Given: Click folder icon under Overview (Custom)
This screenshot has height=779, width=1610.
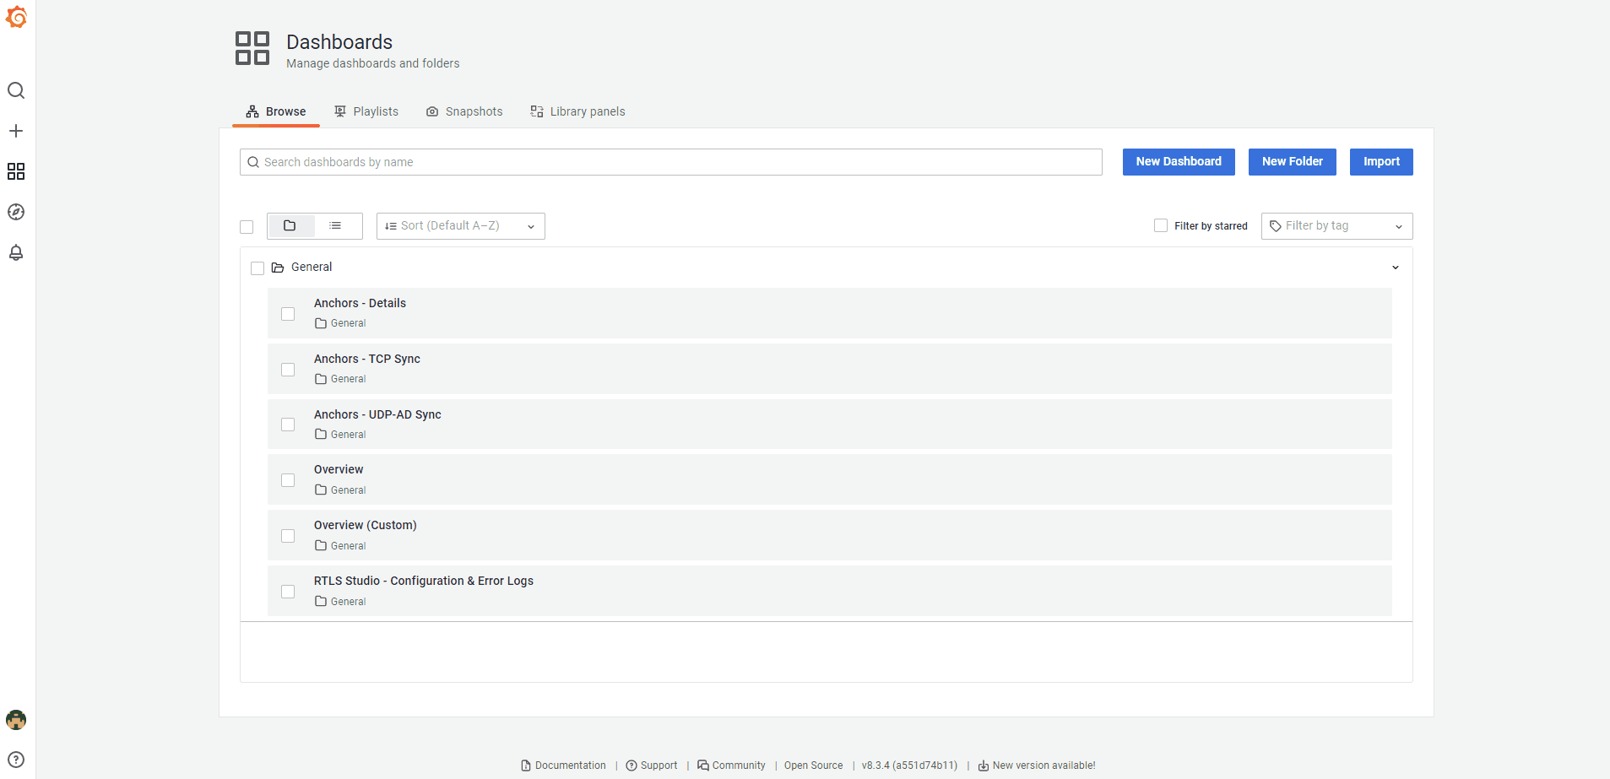Looking at the screenshot, I should 321,546.
